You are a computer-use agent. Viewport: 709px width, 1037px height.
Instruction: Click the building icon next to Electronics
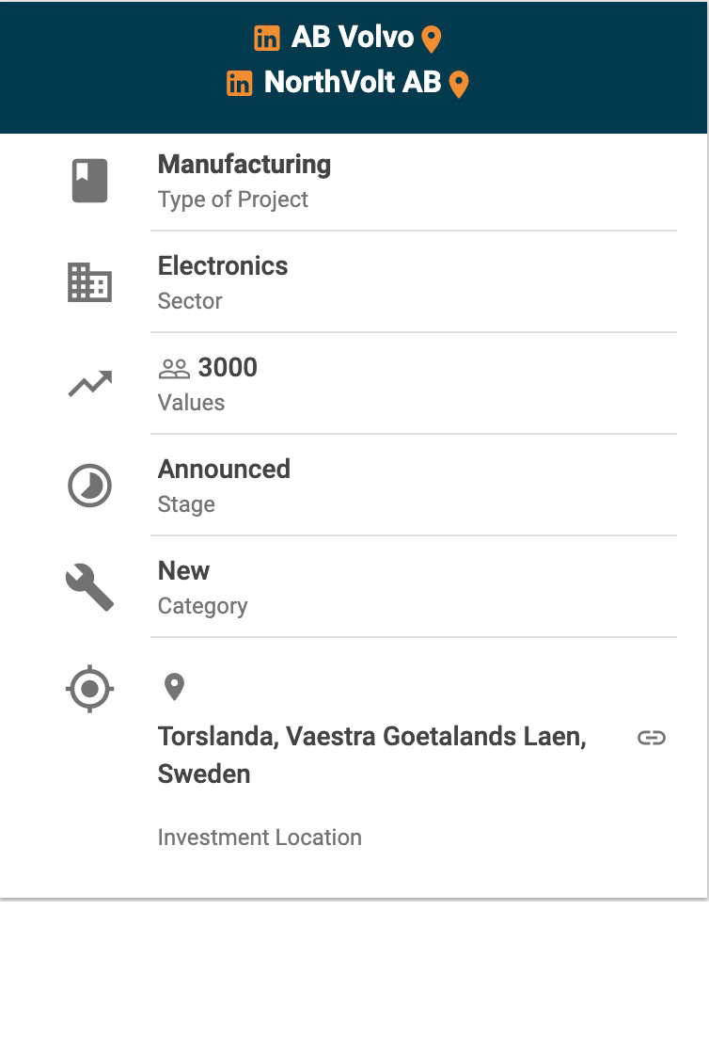pos(90,282)
